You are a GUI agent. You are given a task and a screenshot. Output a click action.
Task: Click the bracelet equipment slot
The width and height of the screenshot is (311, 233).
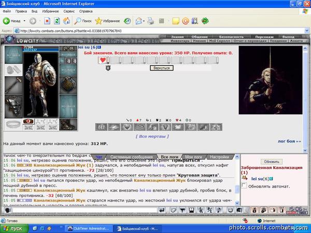pyautogui.click(x=13, y=124)
